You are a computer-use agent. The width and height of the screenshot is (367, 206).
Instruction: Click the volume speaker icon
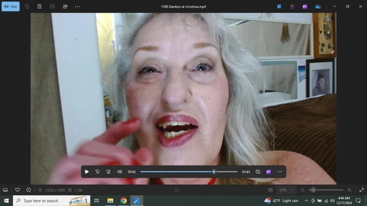point(119,172)
